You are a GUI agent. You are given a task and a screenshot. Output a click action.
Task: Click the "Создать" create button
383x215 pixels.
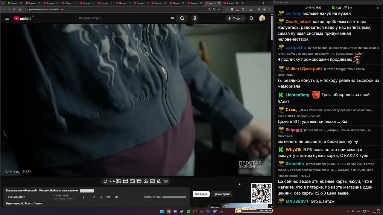click(235, 18)
